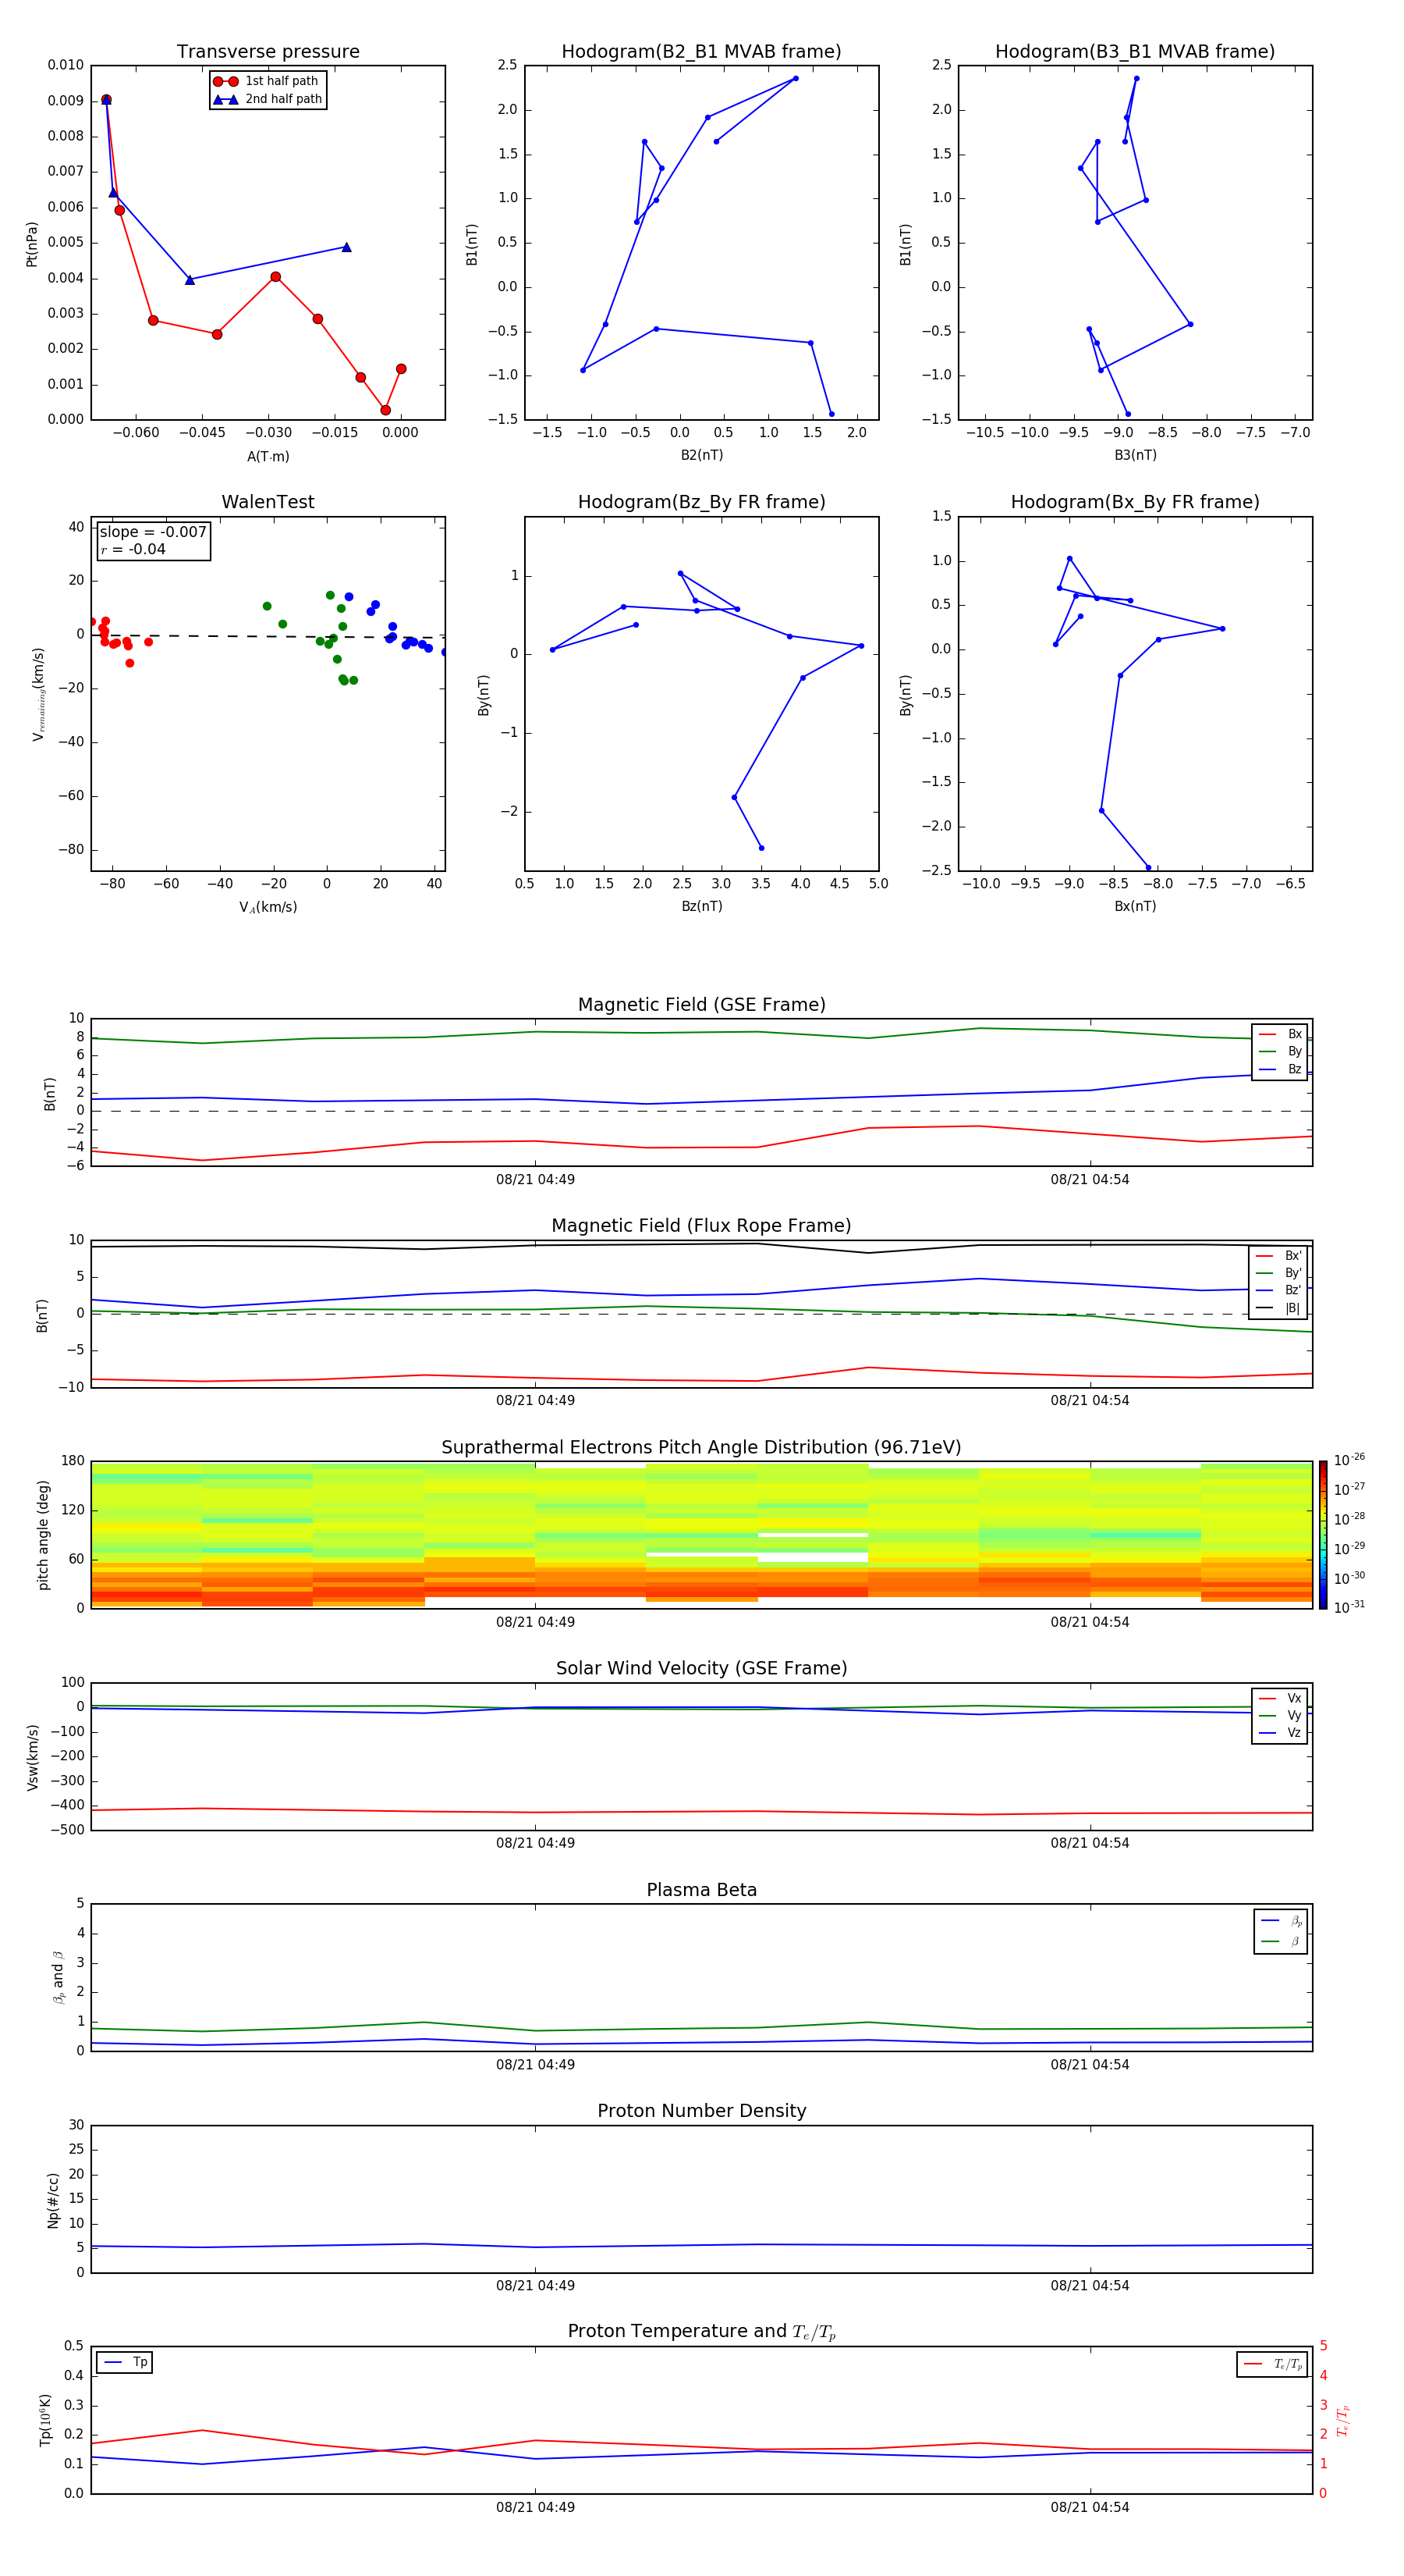Click "08/21 04:54" tick under Plasma Beta plot

point(1089,2065)
